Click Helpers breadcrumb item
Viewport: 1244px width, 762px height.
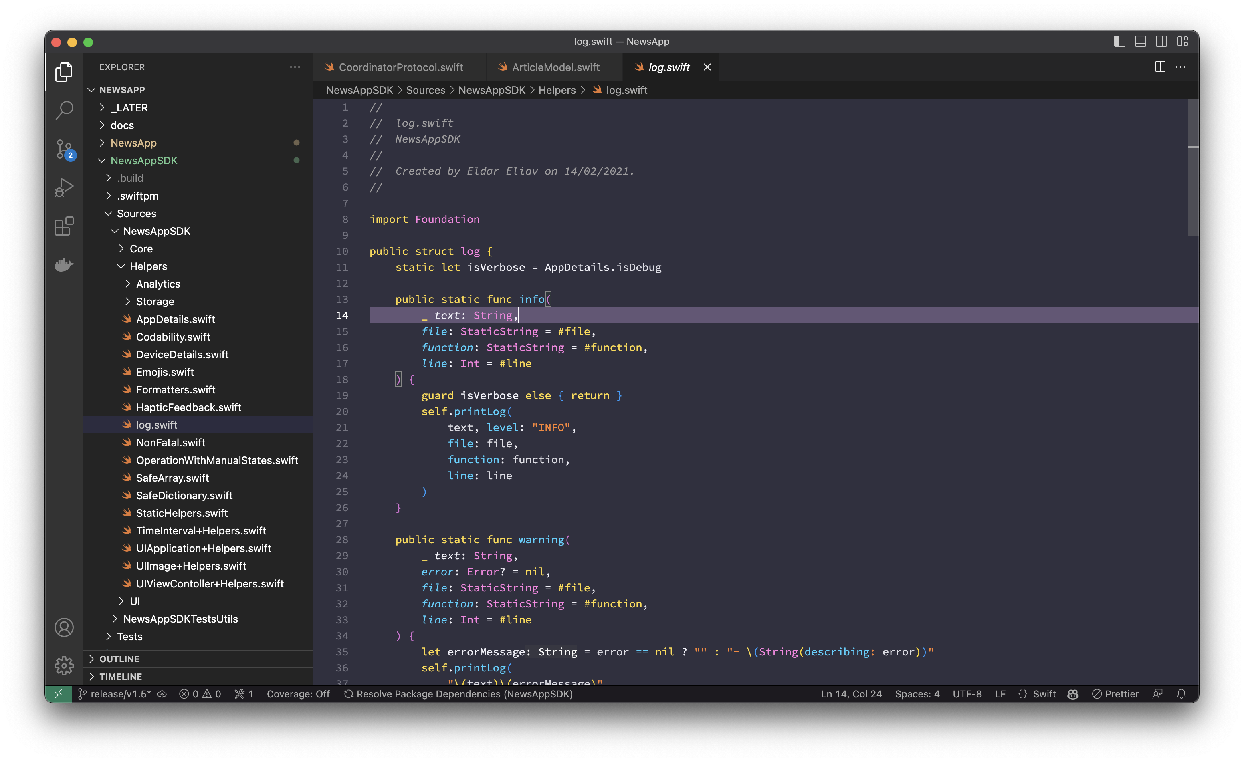557,90
